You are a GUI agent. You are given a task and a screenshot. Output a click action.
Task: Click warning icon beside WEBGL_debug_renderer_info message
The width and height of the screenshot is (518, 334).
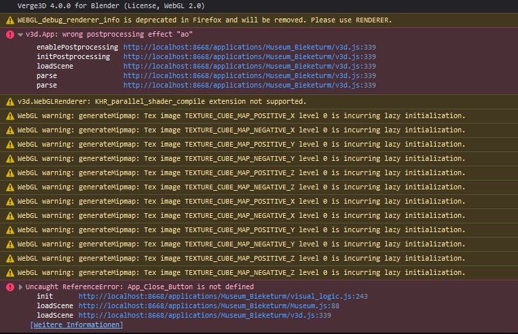(10, 20)
